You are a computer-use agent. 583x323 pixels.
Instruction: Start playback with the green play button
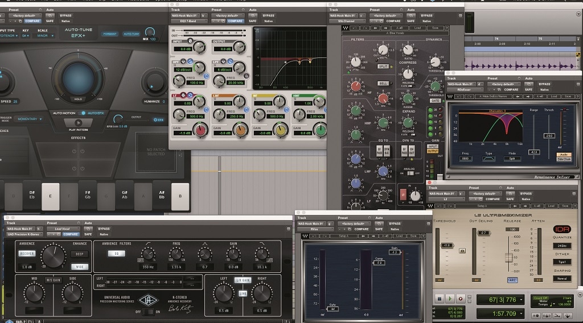point(450,299)
